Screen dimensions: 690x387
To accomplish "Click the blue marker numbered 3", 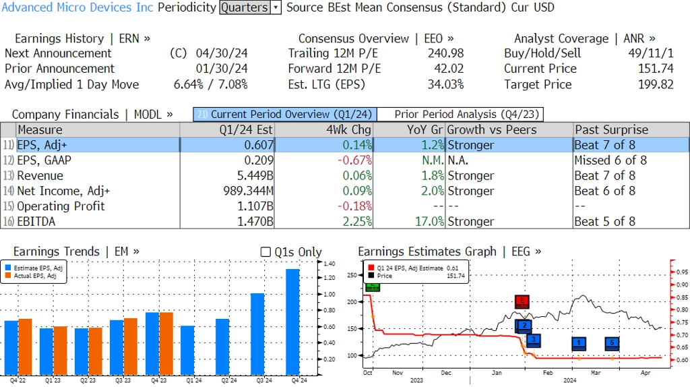I will coord(534,340).
